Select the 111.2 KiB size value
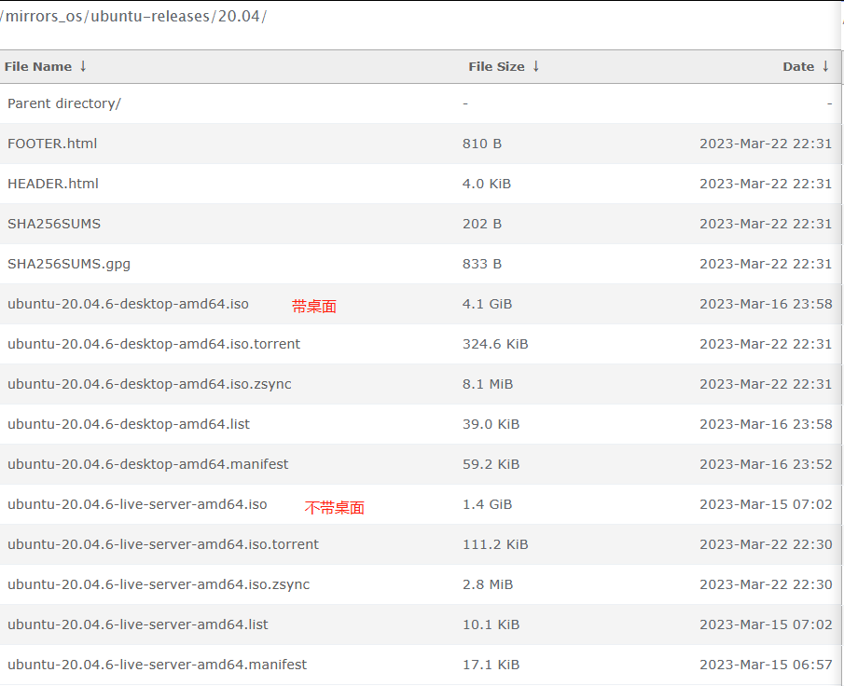This screenshot has width=844, height=686. click(x=495, y=544)
